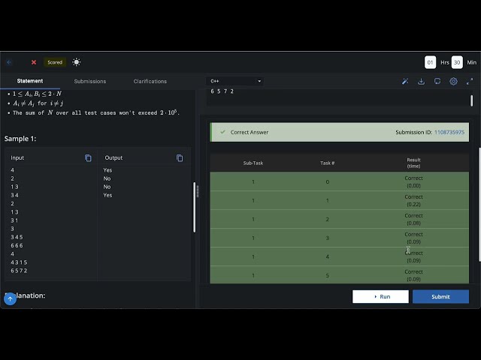
Task: Click the back arrow icon
Action: pos(9,62)
